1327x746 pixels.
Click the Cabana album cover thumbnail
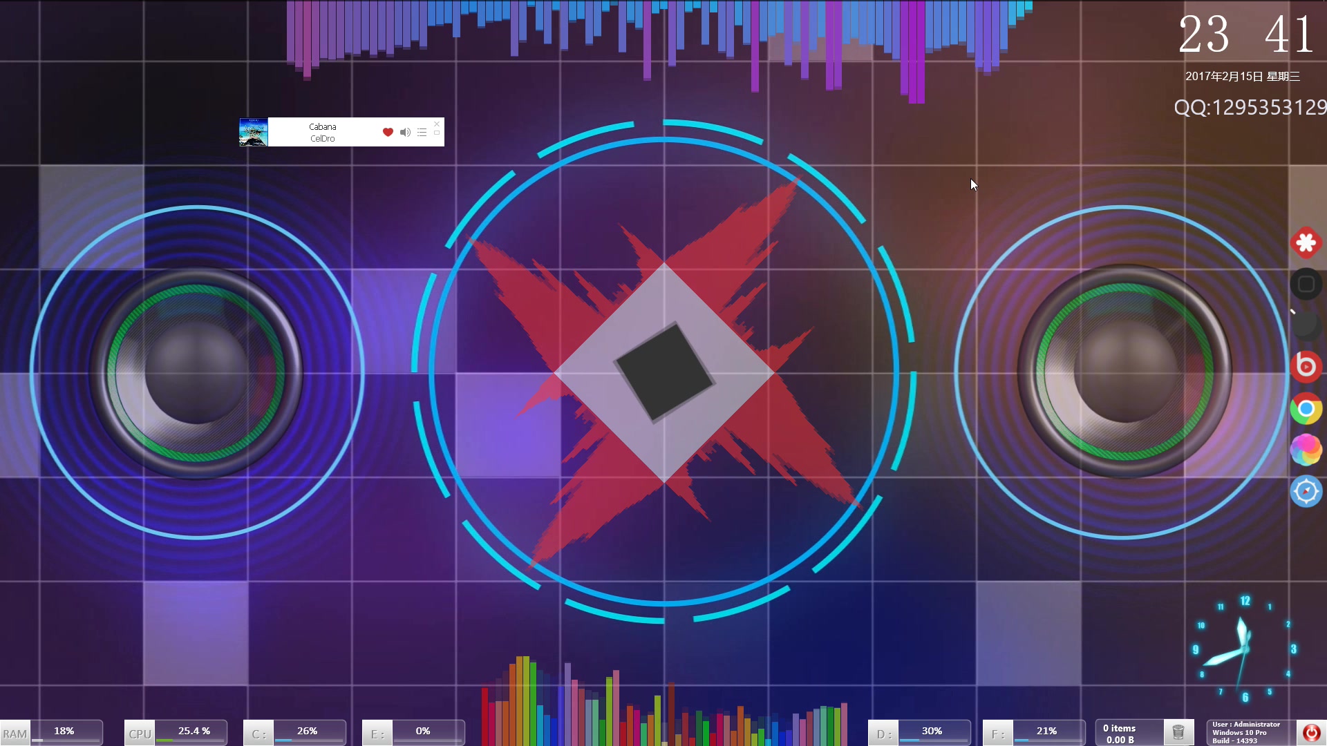coord(254,132)
